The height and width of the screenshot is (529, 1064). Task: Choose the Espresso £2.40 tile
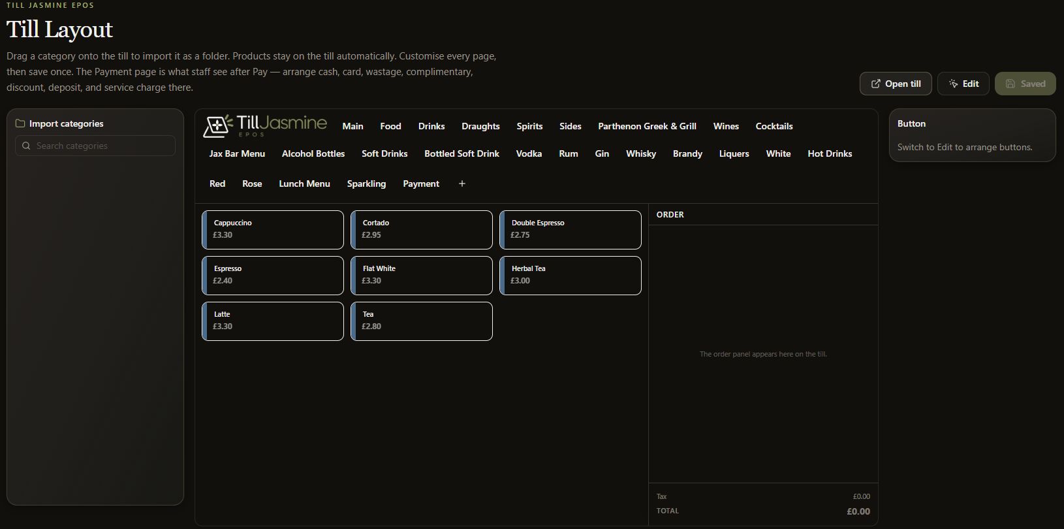pyautogui.click(x=273, y=276)
